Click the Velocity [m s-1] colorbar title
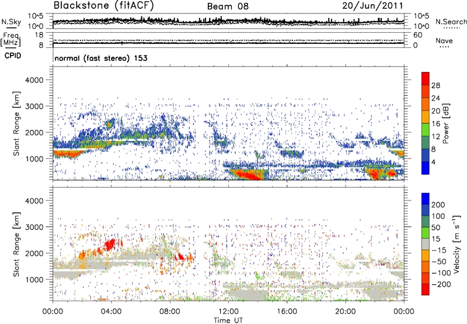467x324 pixels. click(x=456, y=244)
